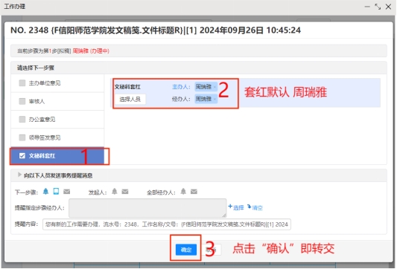The image size is (397, 269).
Task: Click into 提醒指定步骤经办人 text area
Action: pos(147,208)
